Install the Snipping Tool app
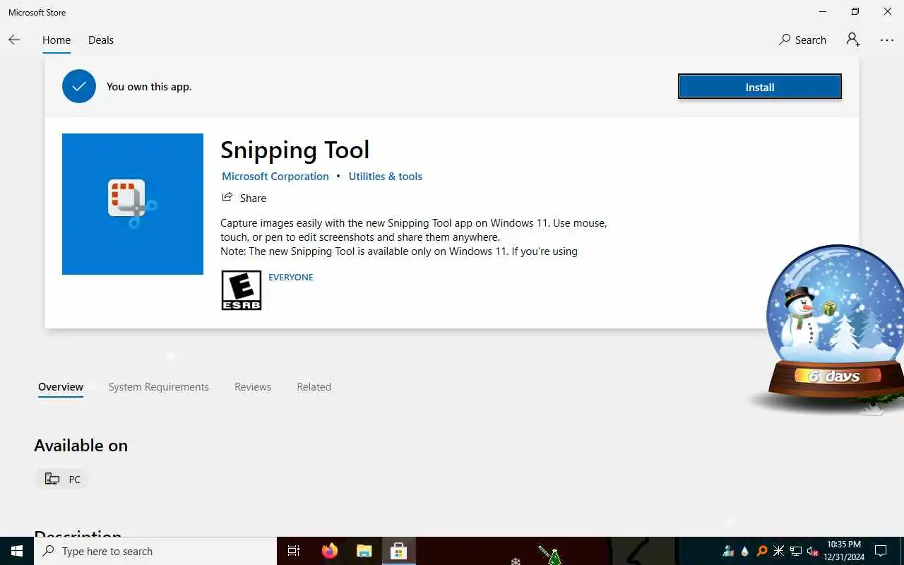Viewport: 904px width, 565px height. [760, 87]
